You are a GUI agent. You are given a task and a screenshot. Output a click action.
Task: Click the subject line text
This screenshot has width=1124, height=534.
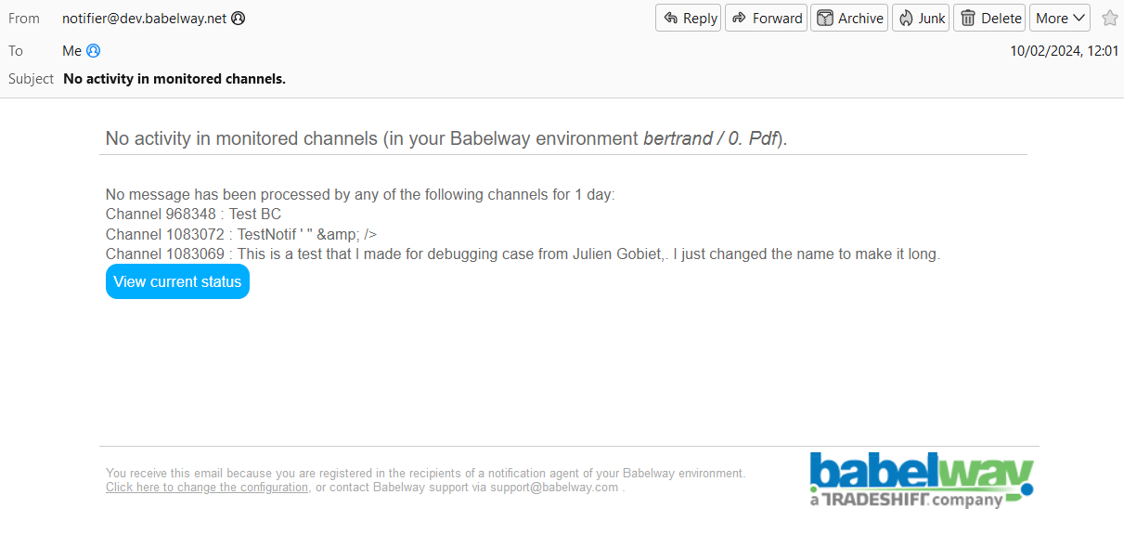click(x=174, y=79)
